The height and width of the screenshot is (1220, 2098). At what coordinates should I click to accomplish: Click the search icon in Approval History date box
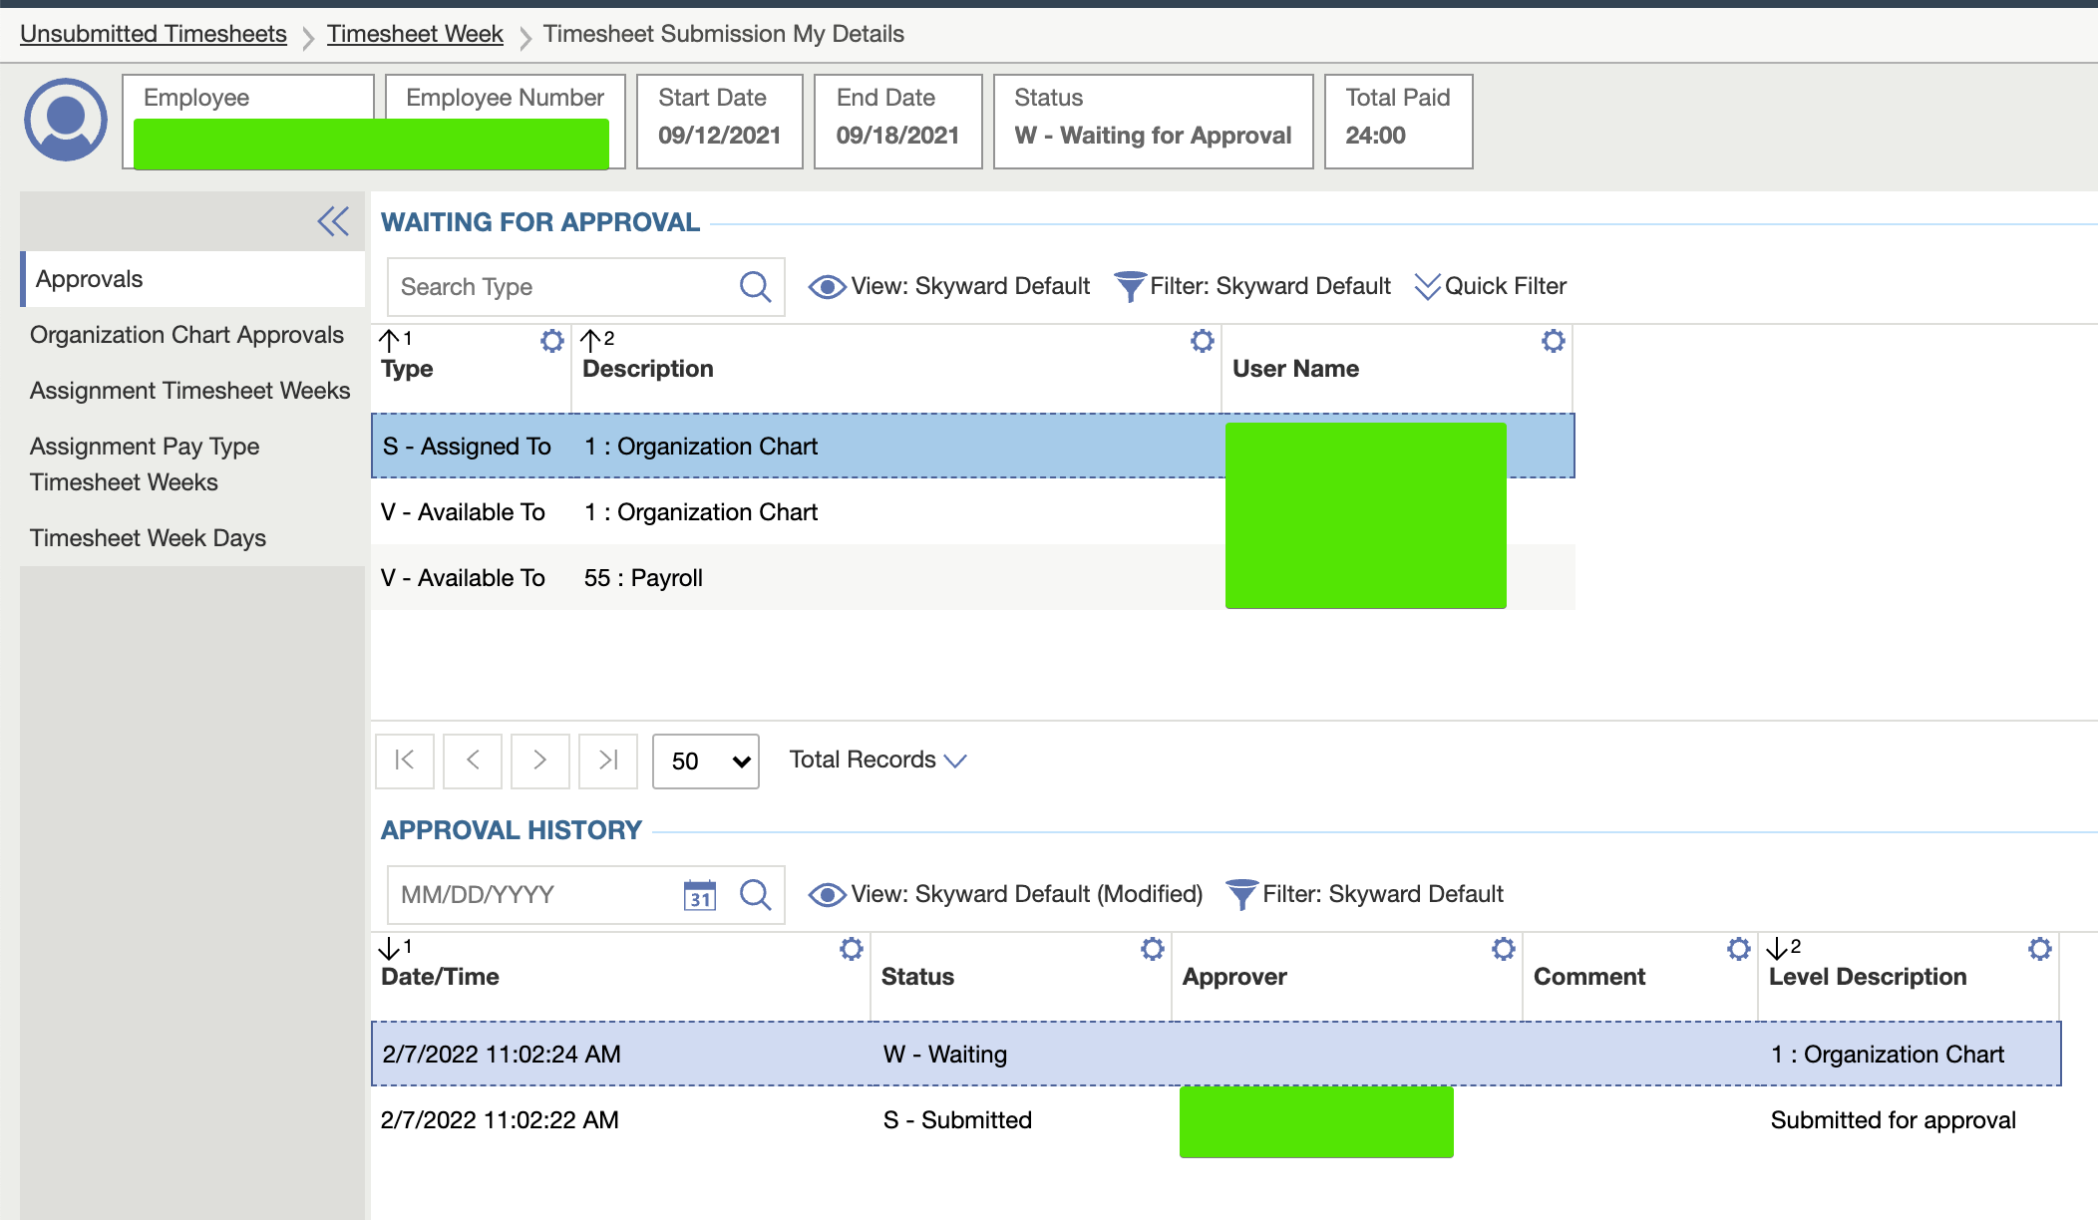pyautogui.click(x=756, y=895)
